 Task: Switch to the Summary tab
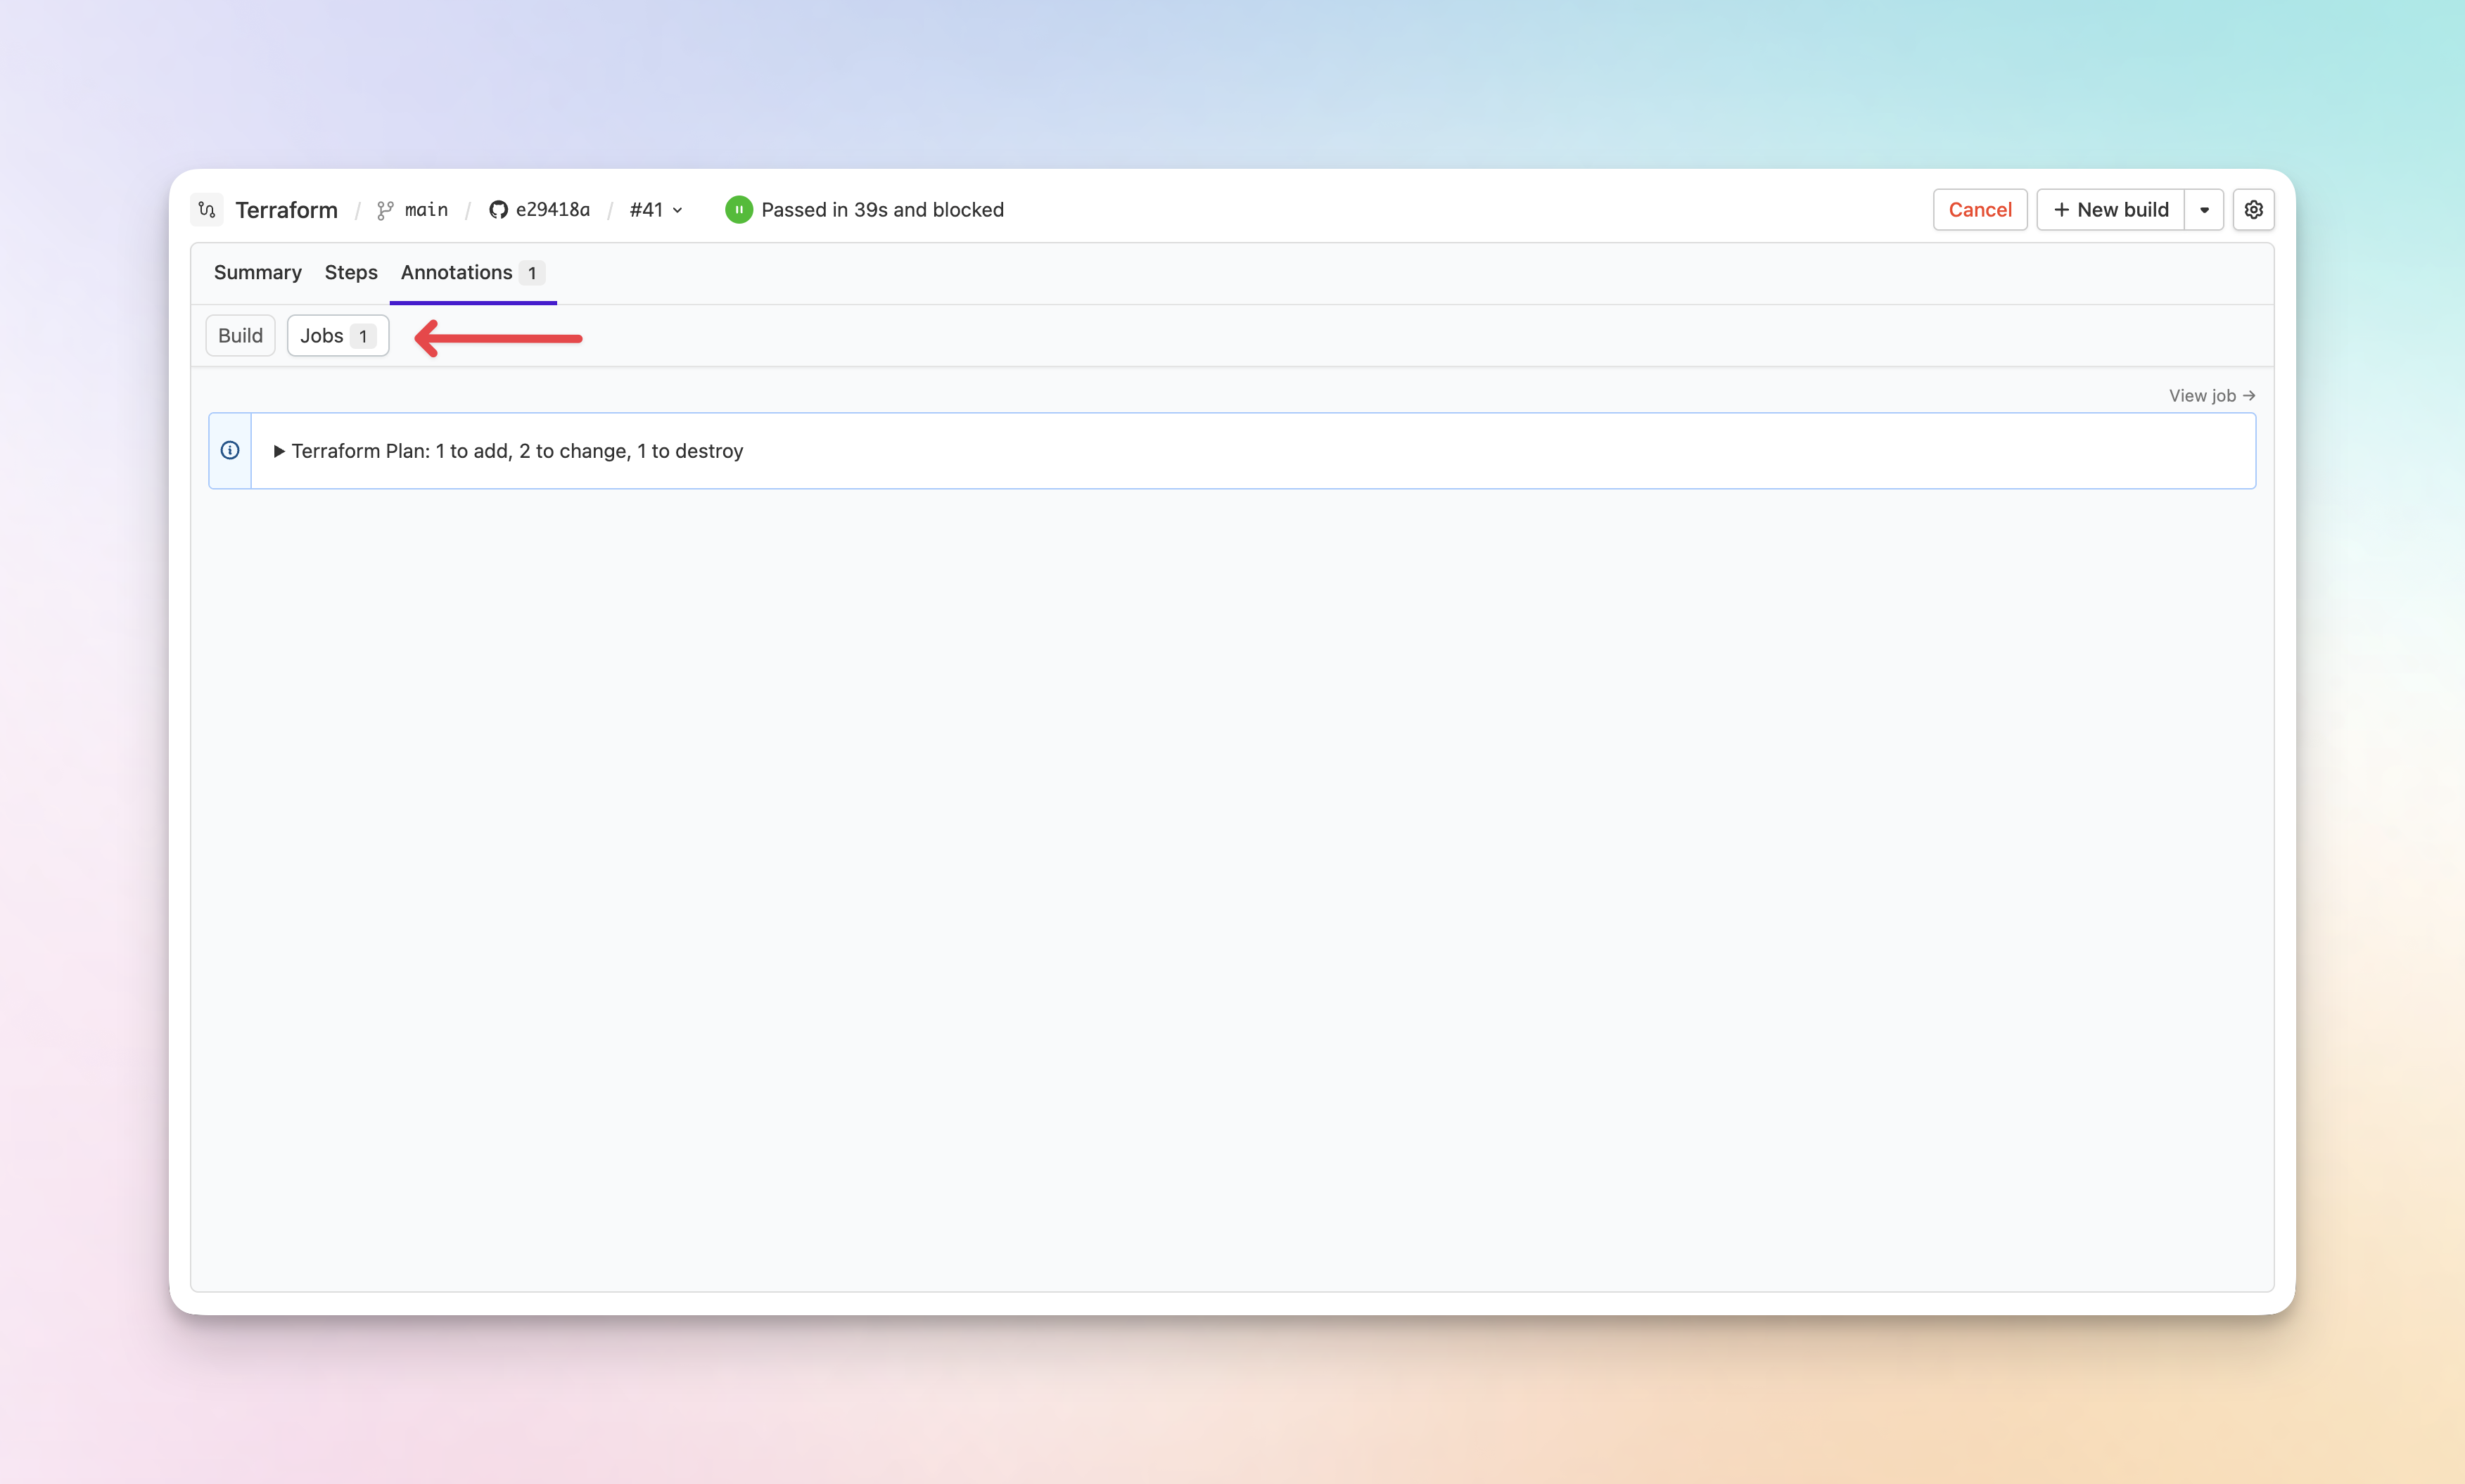pyautogui.click(x=257, y=272)
